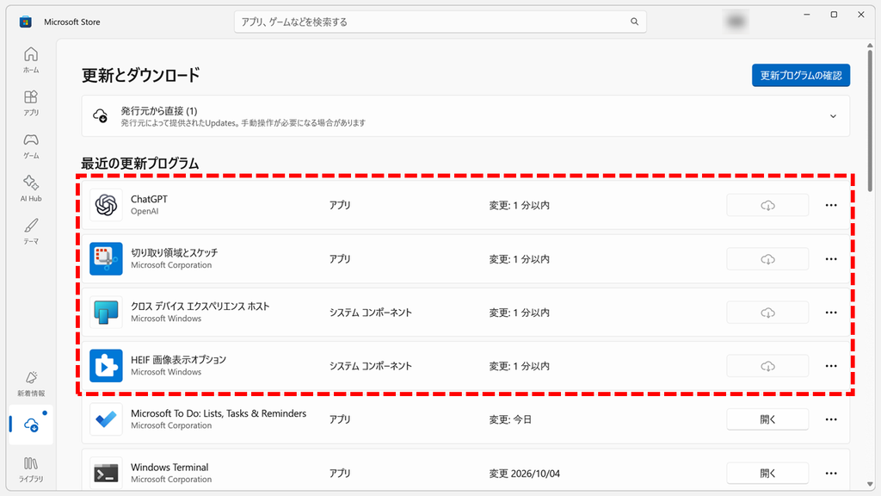This screenshot has width=881, height=496.
Task: Expand the 発行元から直接 (1) section chevron
Action: pos(833,116)
